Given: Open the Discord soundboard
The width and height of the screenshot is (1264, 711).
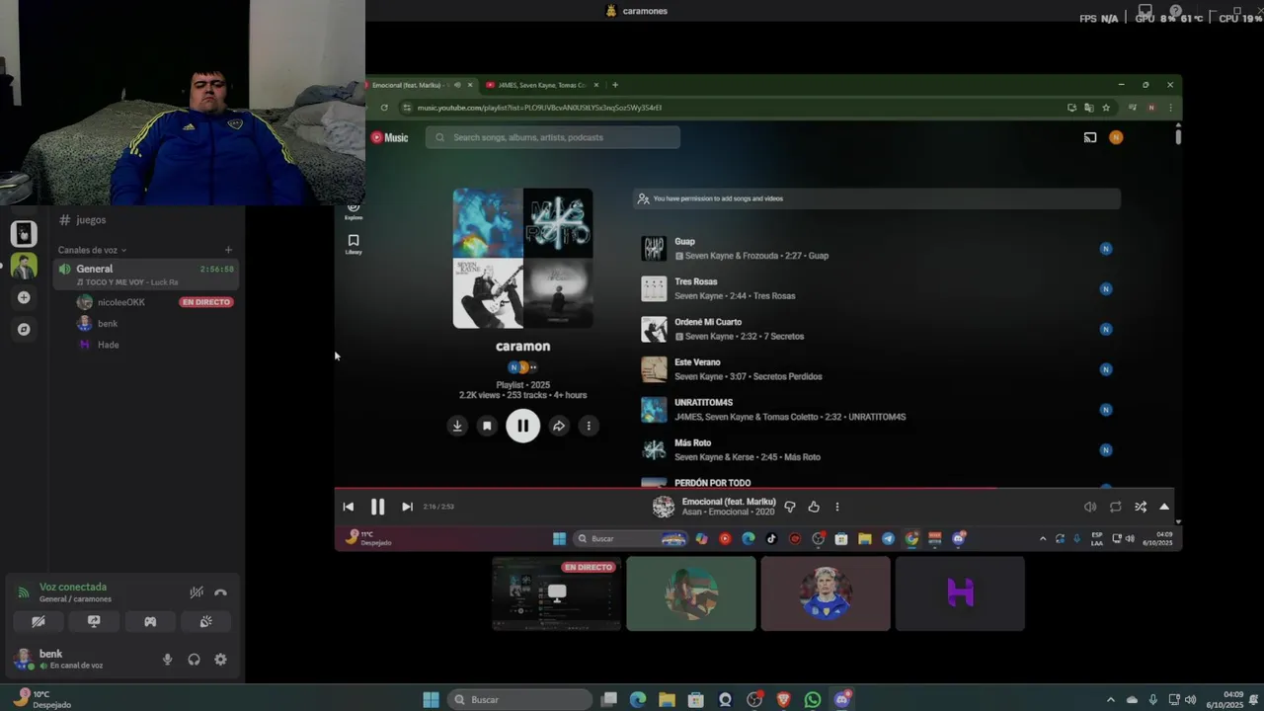Looking at the screenshot, I should click(205, 621).
